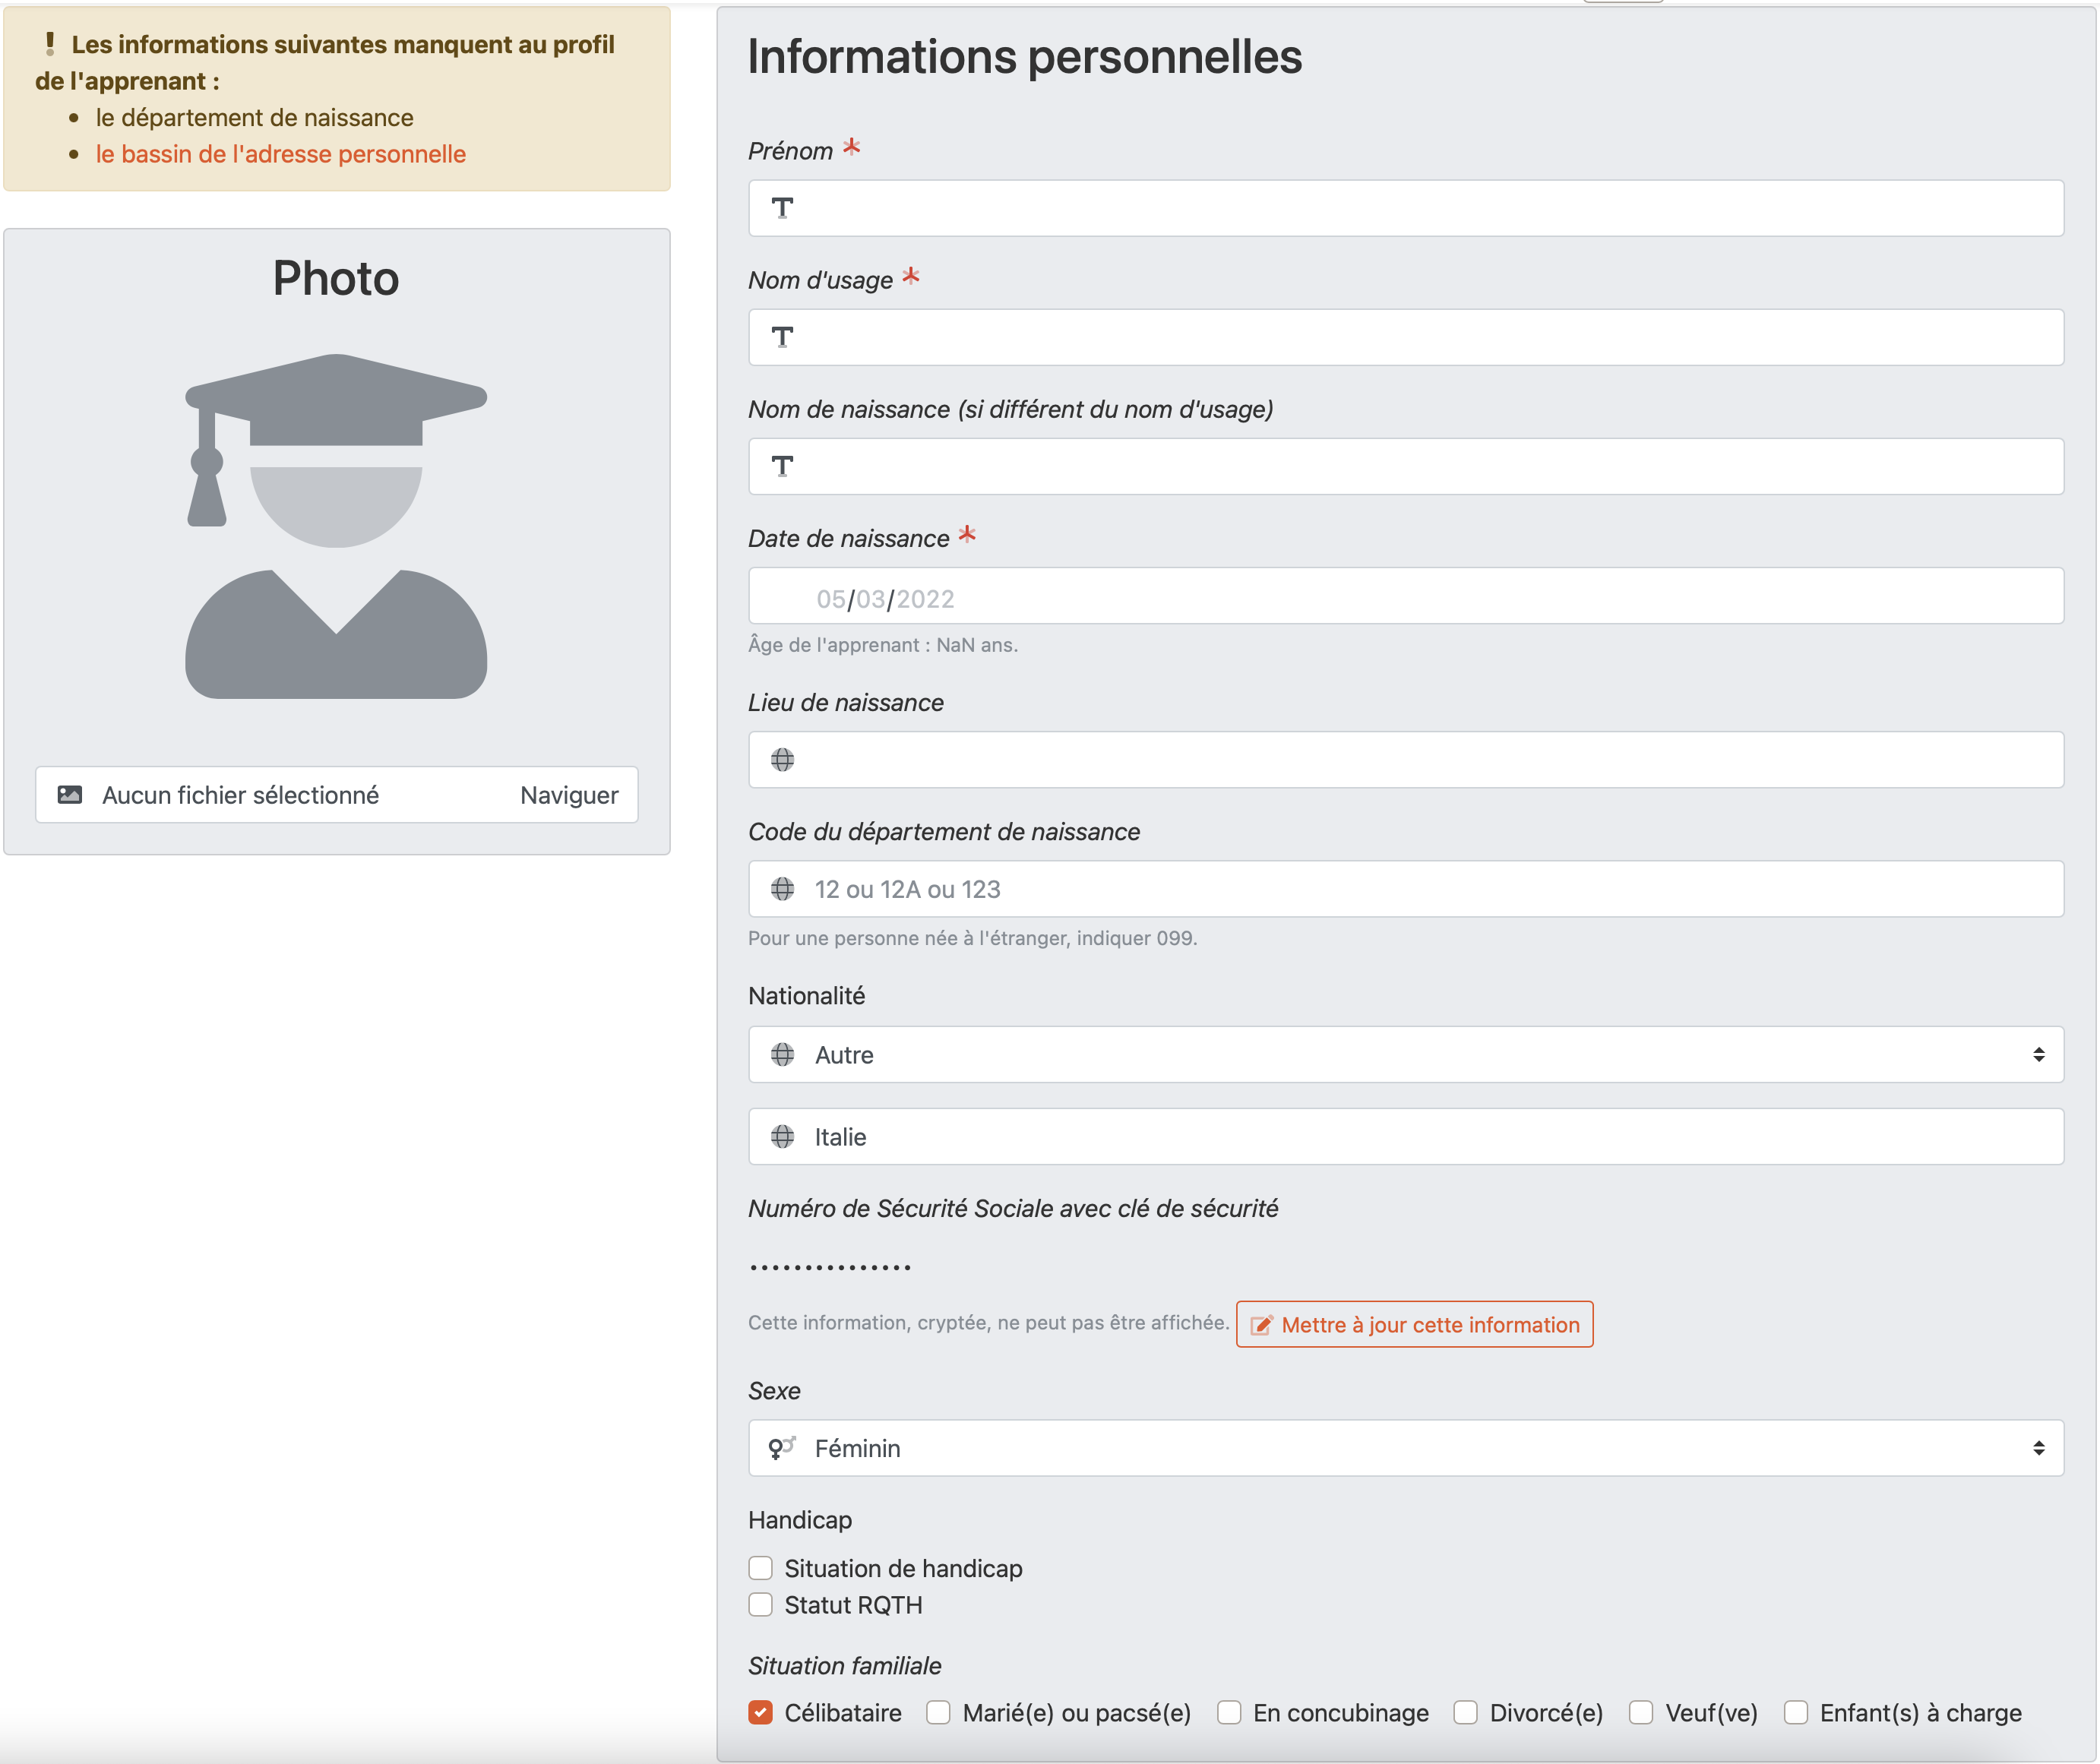
Task: Open le bassin de l'adresse personnelle link
Action: [281, 153]
